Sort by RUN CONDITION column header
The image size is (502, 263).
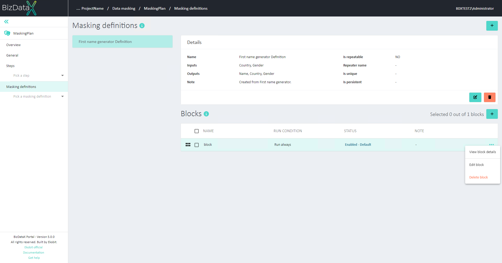click(288, 131)
